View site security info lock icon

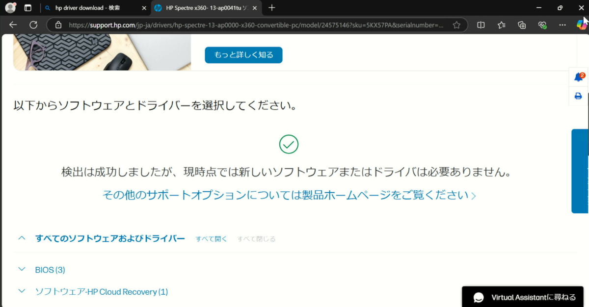[58, 25]
